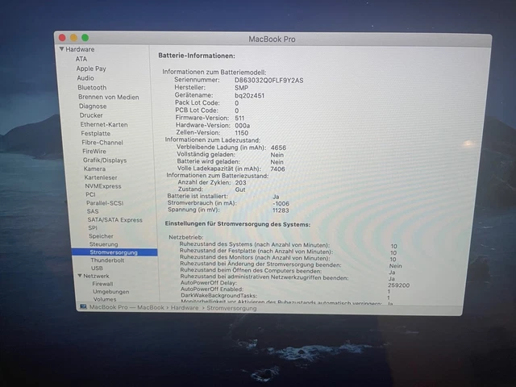
Task: Select Brennen von Medien entry
Action: [109, 97]
